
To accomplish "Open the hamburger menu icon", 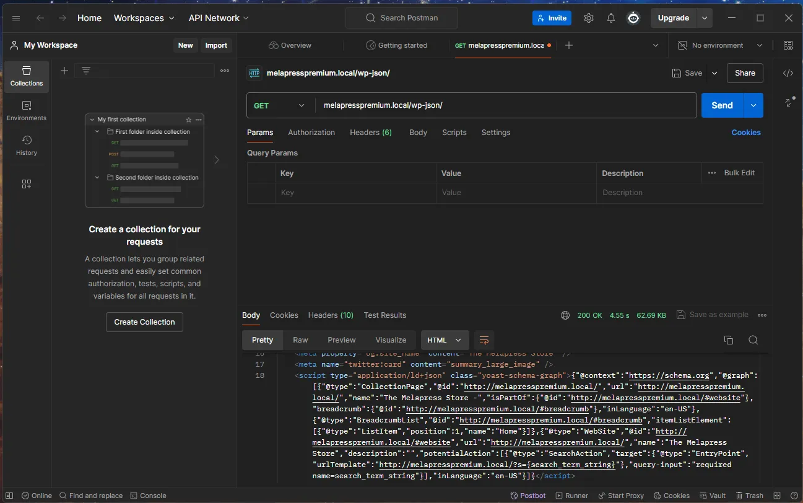I will tap(17, 18).
